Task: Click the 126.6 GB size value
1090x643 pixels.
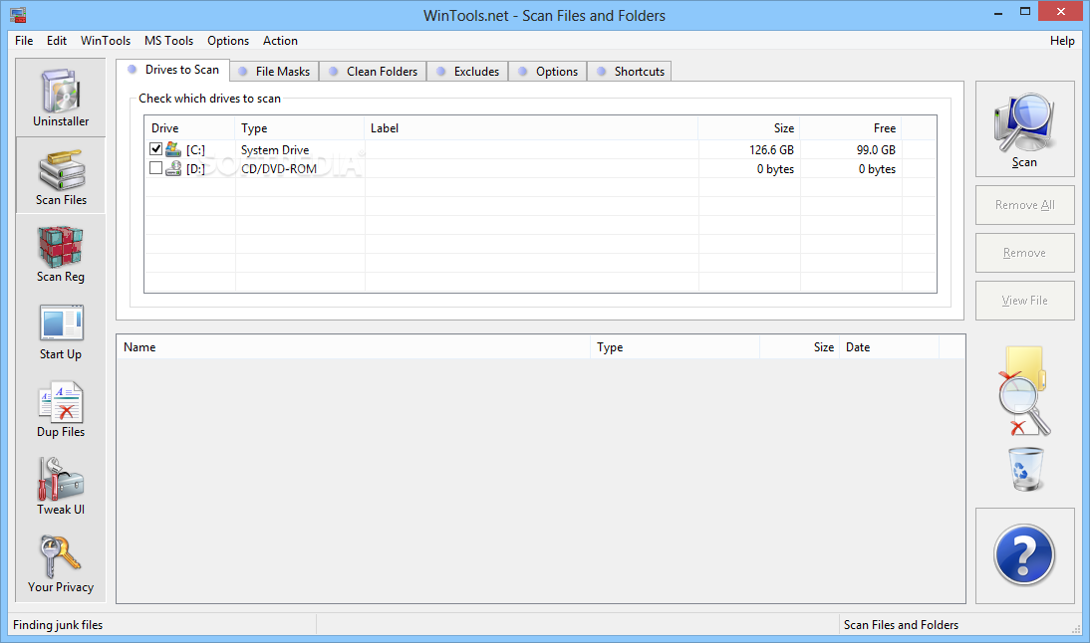Action: coord(771,150)
